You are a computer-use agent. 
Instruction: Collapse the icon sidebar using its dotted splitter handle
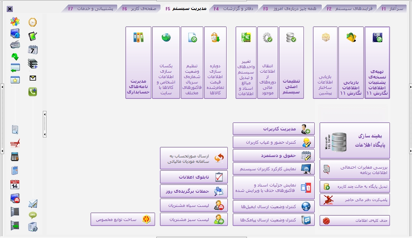coord(44,124)
